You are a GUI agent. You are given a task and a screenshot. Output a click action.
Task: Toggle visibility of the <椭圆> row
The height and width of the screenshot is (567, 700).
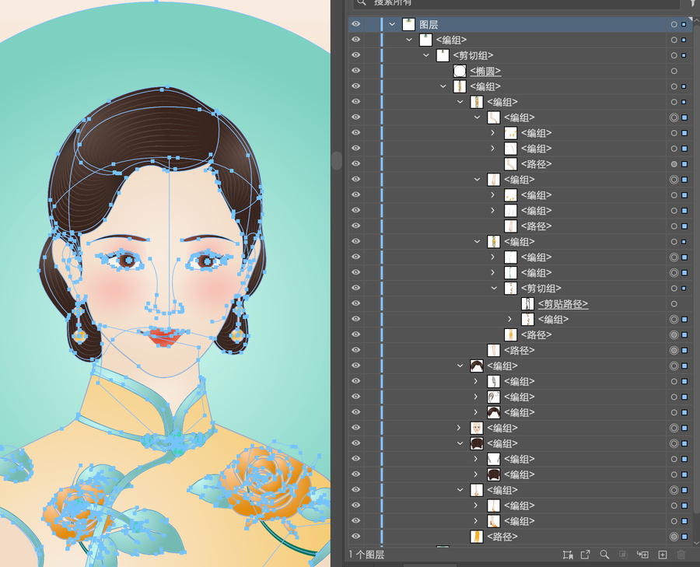(355, 71)
